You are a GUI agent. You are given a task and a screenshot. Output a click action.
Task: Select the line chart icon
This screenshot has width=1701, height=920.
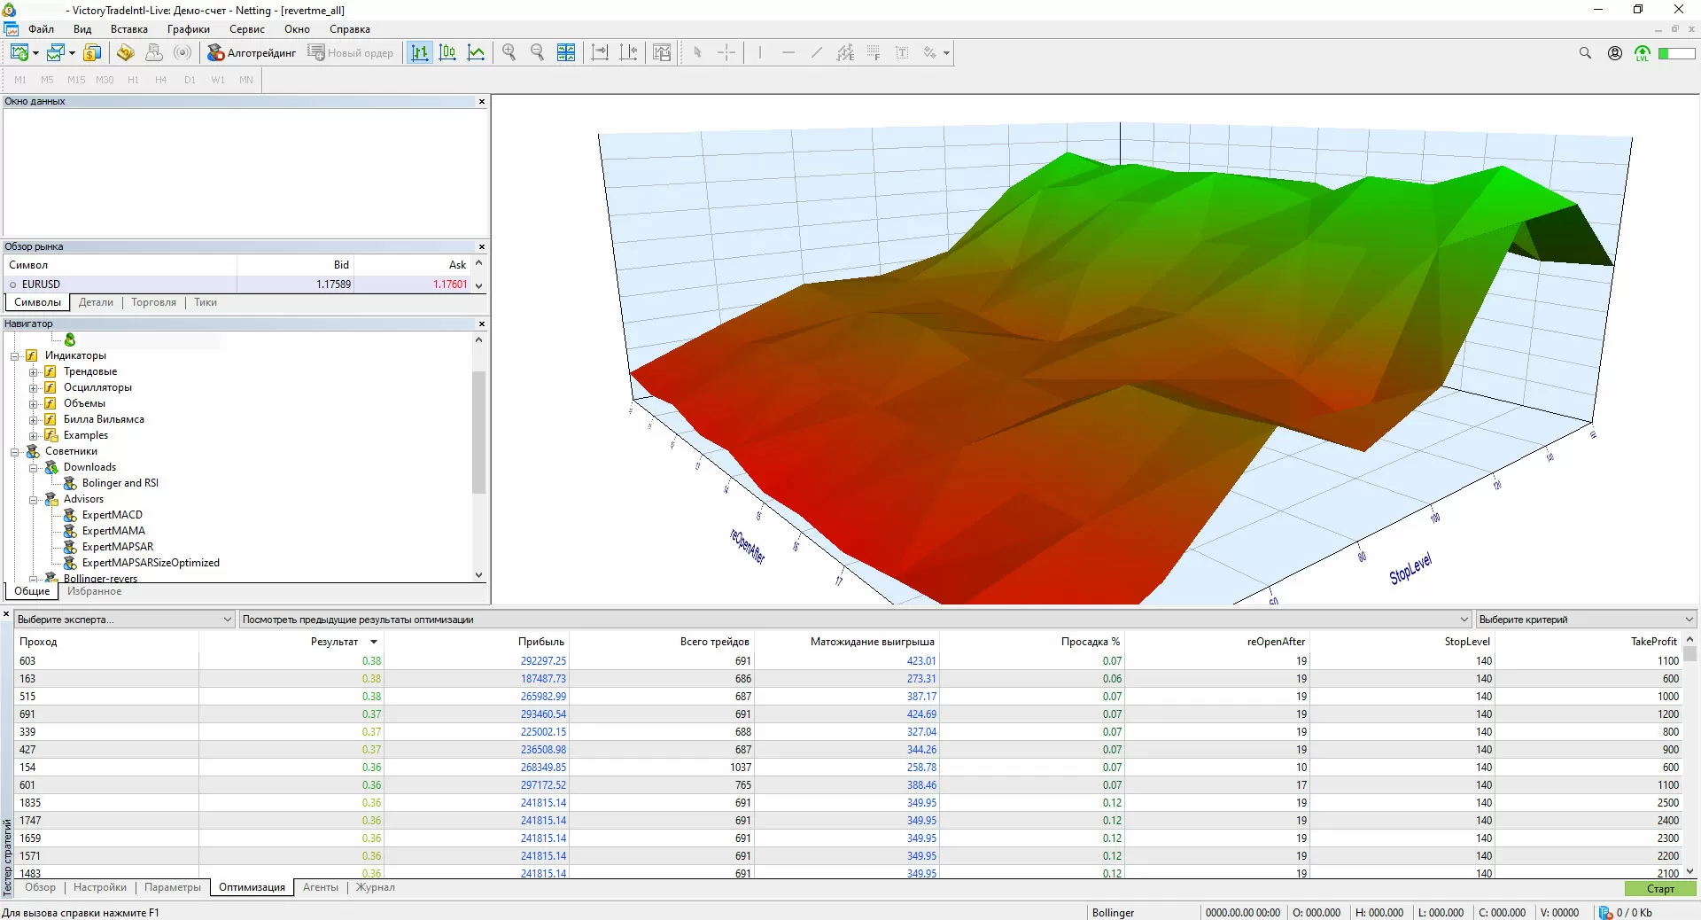click(x=476, y=53)
